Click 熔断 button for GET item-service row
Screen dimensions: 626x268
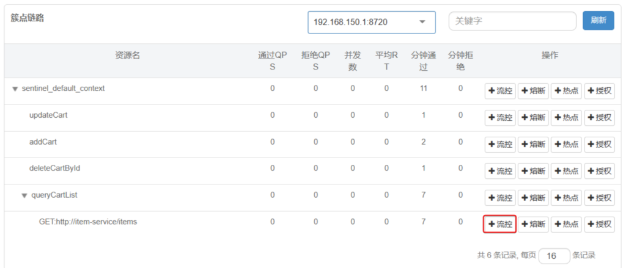tap(533, 225)
